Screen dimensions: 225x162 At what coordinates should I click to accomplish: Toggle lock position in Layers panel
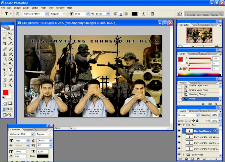click(193, 121)
